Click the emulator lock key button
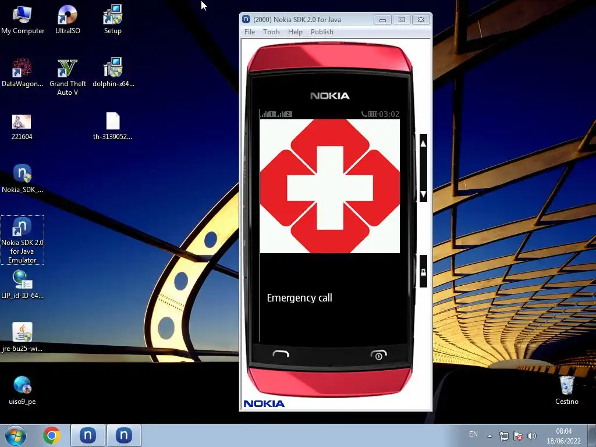The height and width of the screenshot is (447, 596). click(423, 272)
